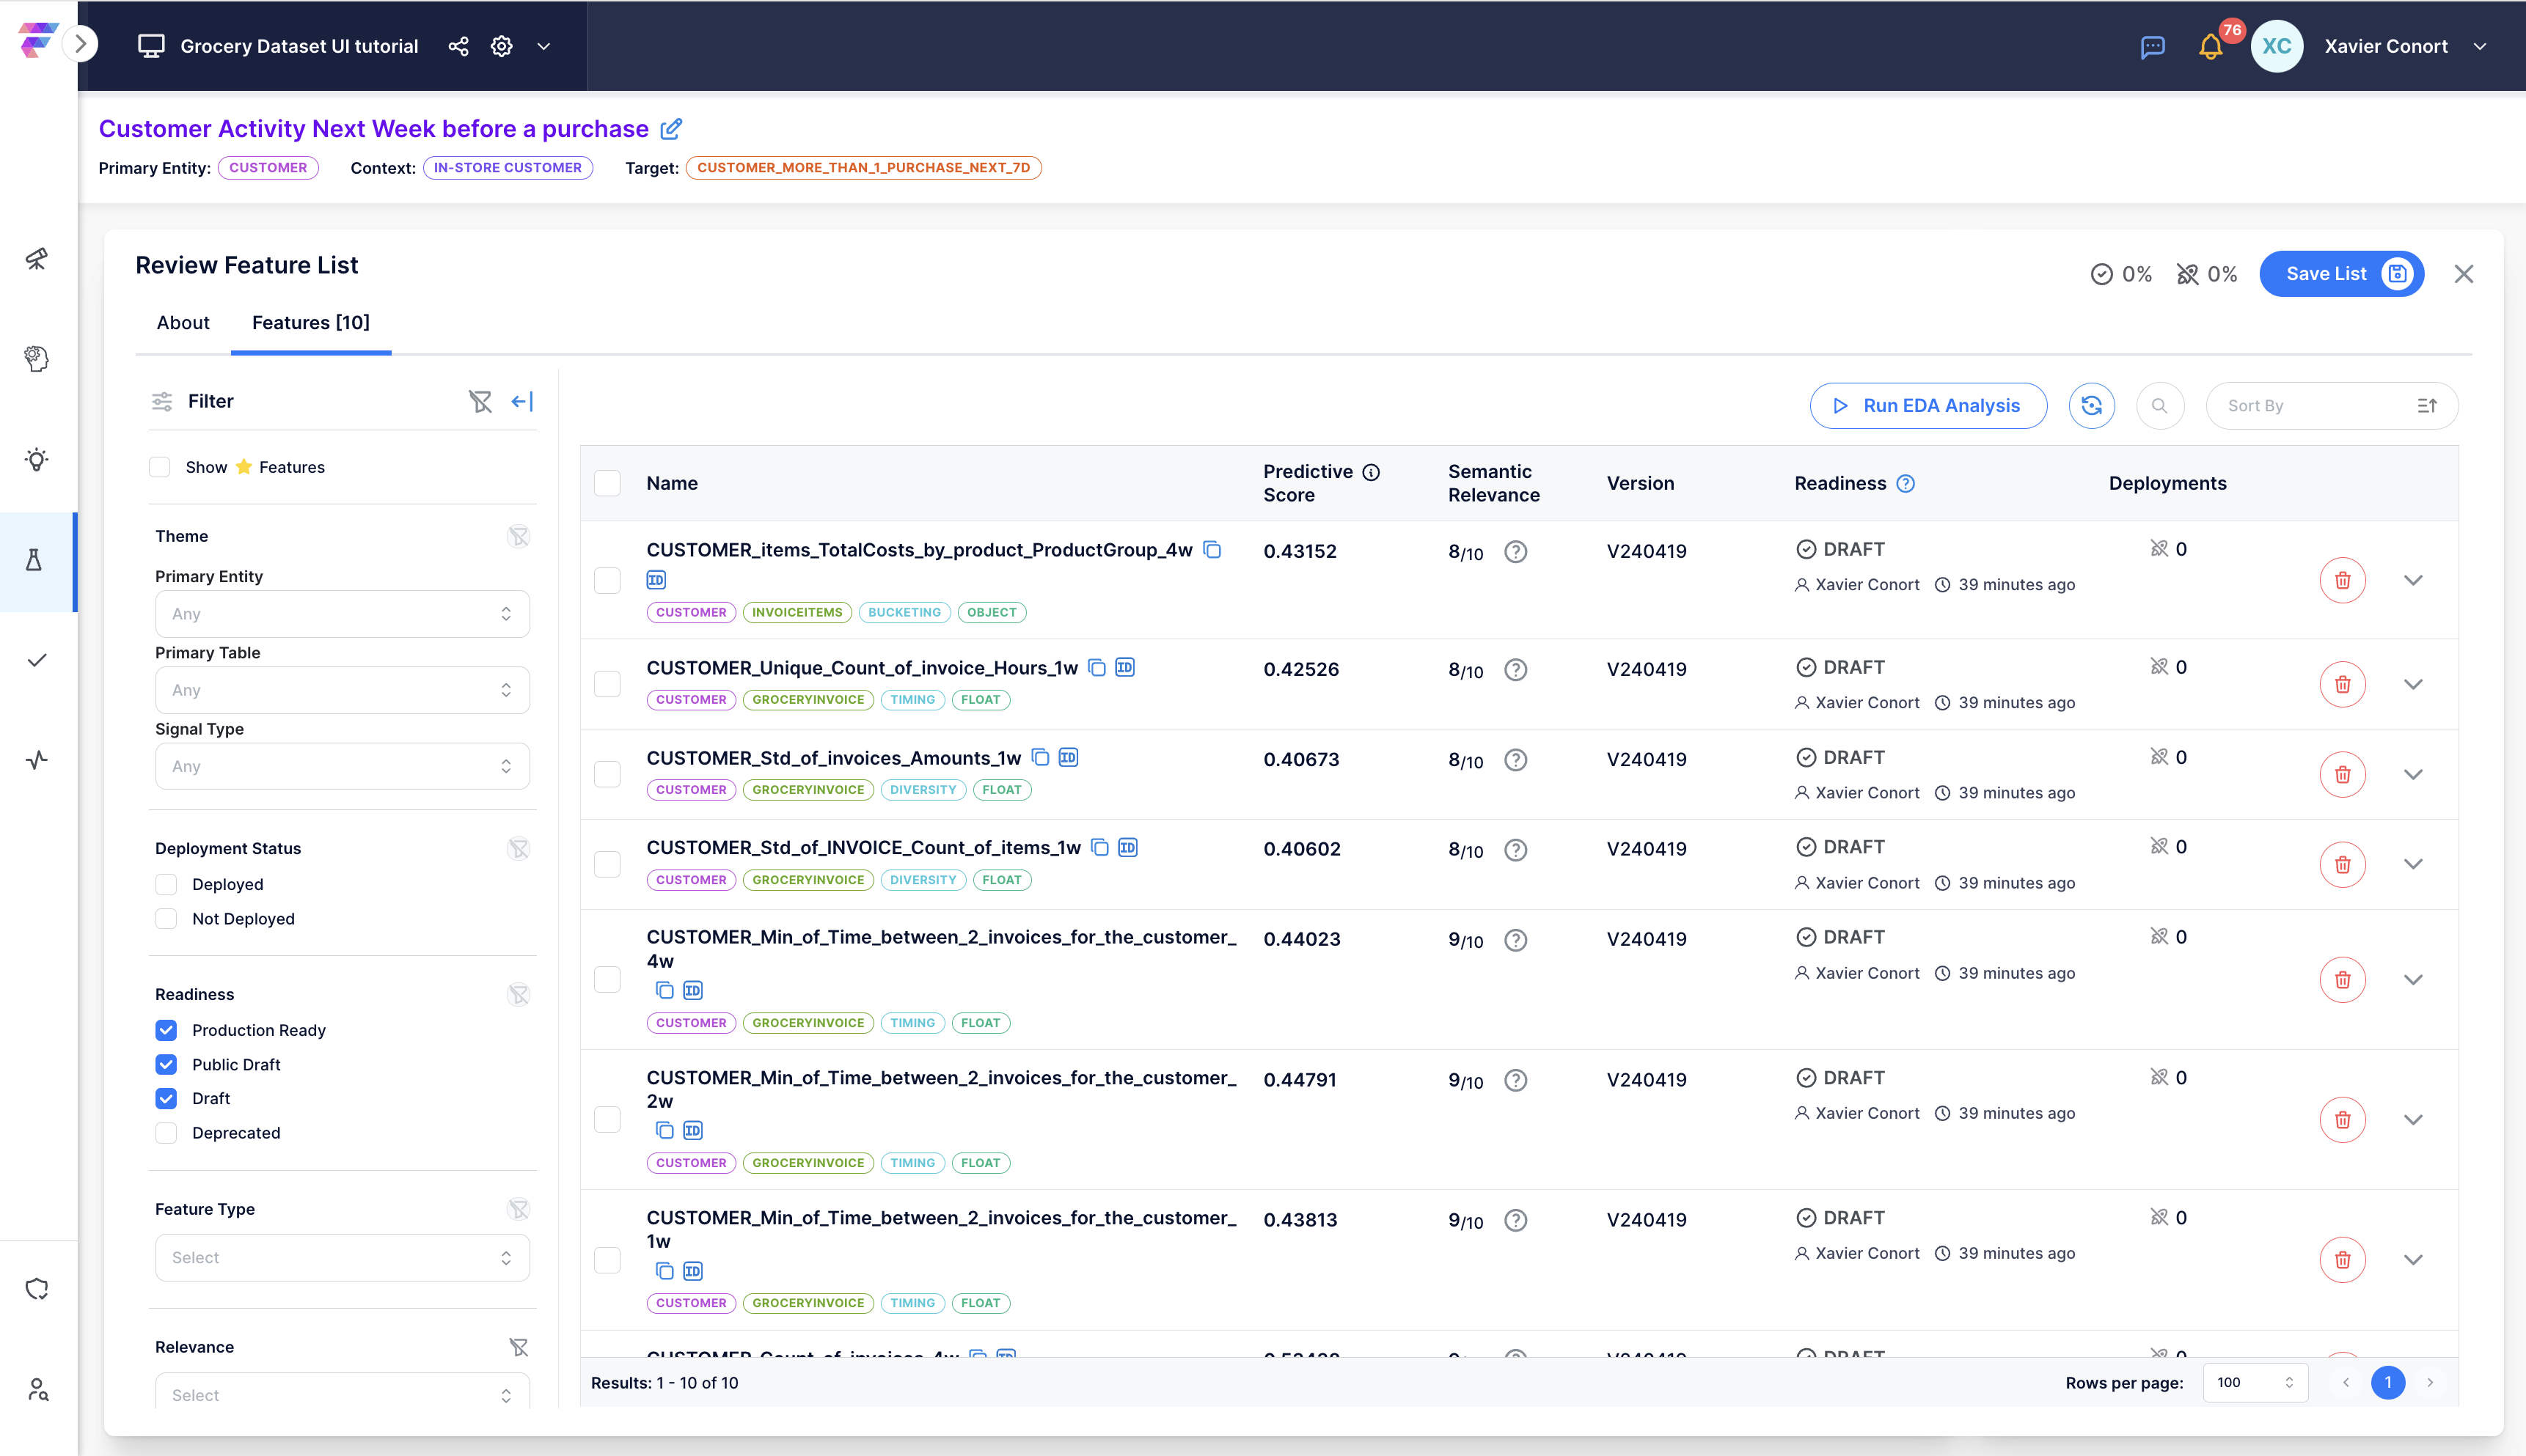Click the CUSTOMER primary entity tag
The image size is (2526, 1456).
click(268, 168)
